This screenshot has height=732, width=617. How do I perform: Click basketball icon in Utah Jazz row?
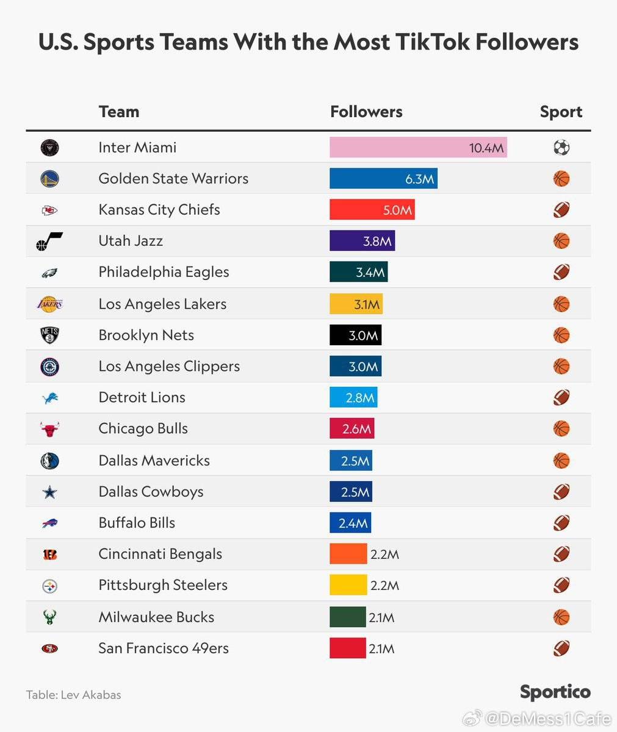561,241
